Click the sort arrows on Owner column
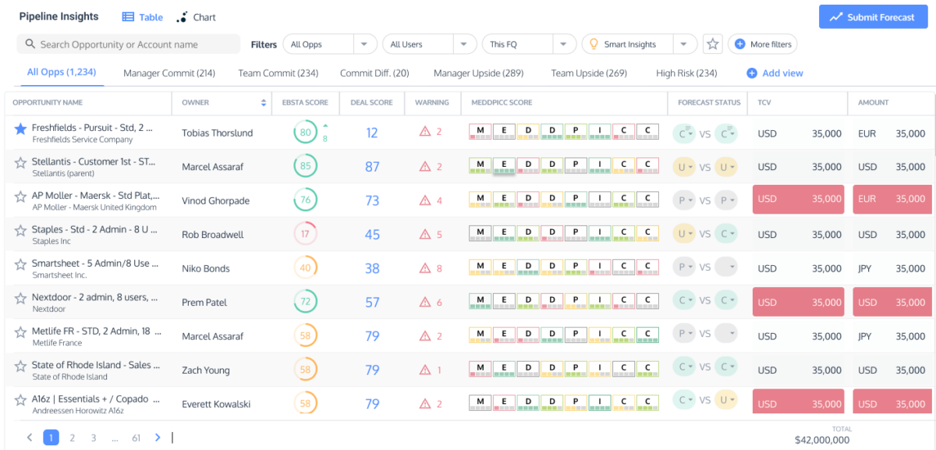The height and width of the screenshot is (450, 936). pyautogui.click(x=264, y=103)
